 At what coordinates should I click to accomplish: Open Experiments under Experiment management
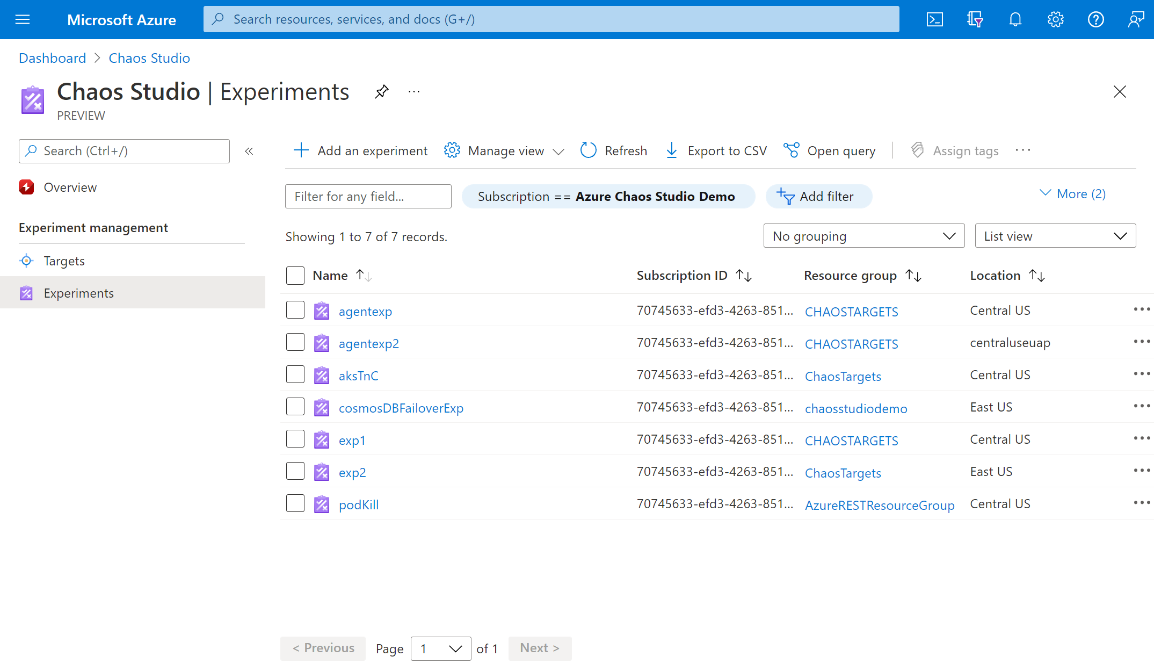[x=78, y=292]
